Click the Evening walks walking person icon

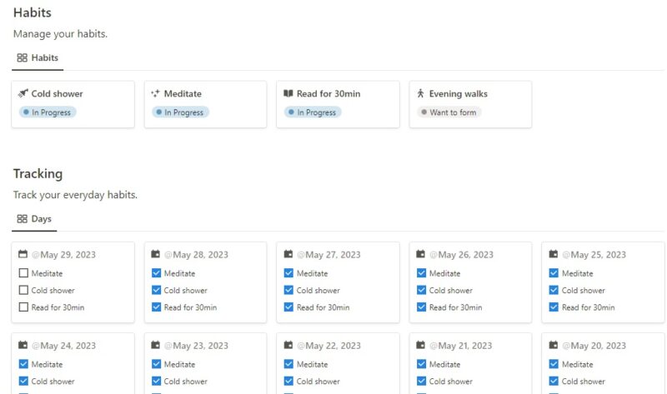[x=421, y=93]
